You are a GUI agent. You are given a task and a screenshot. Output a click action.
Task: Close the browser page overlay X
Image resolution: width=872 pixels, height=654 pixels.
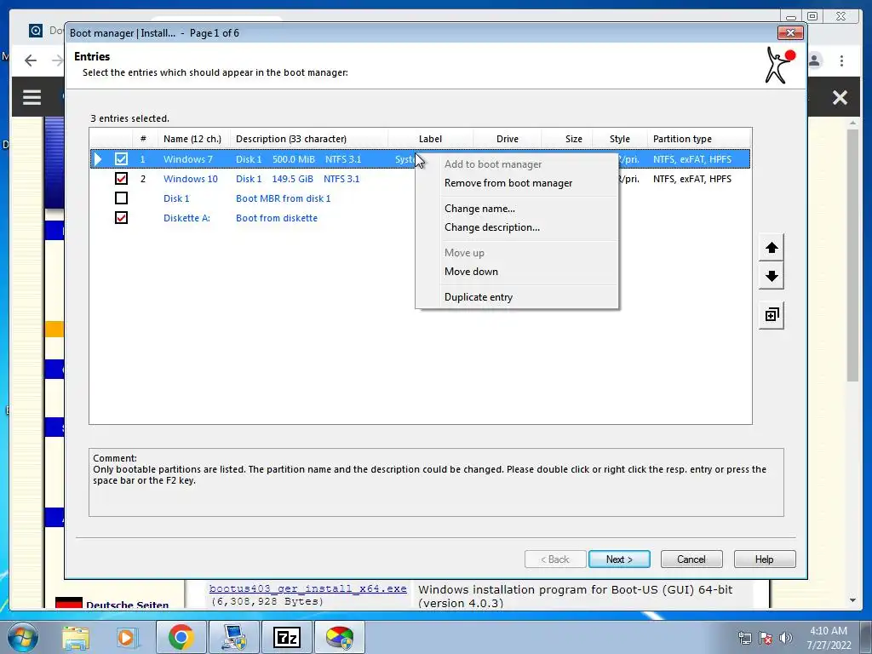840,98
